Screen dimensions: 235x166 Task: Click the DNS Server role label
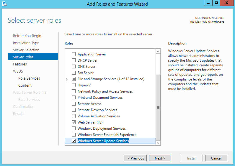(x=87, y=66)
